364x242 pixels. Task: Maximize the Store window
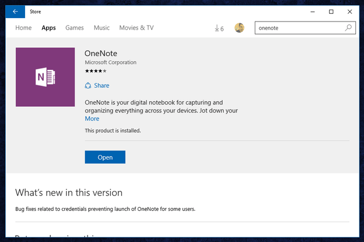(331, 11)
